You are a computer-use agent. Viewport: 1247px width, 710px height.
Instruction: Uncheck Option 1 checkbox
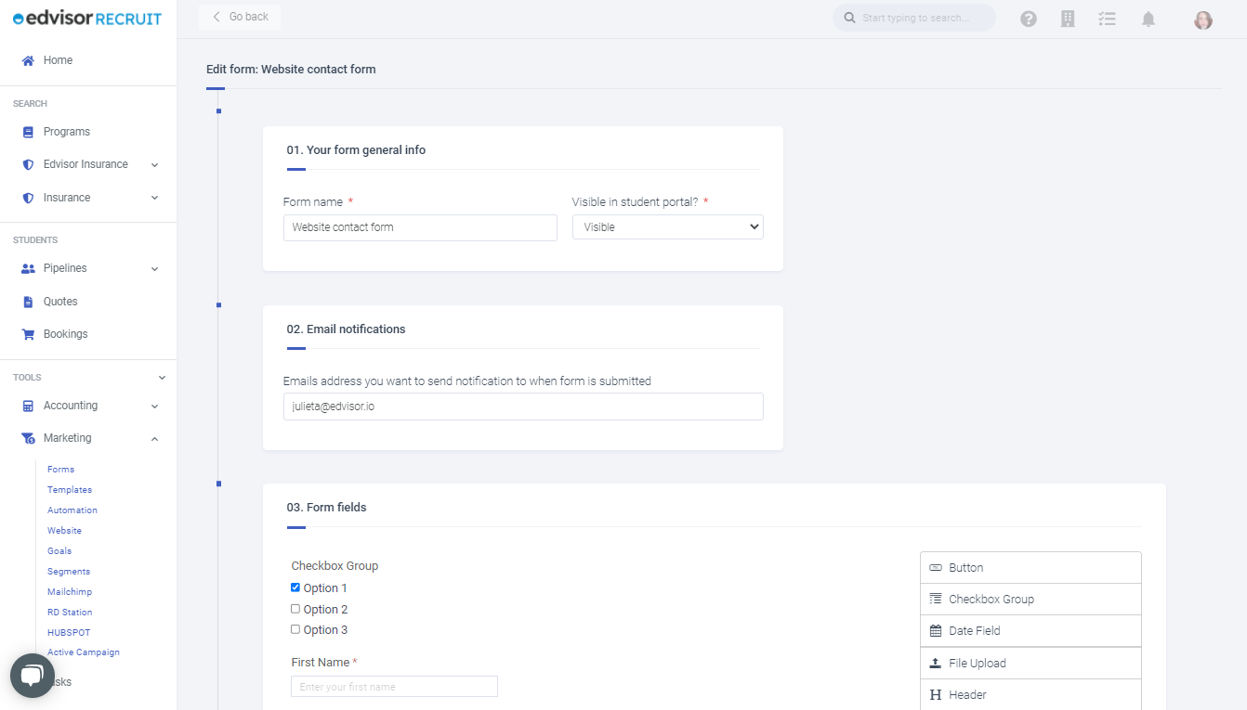(295, 587)
